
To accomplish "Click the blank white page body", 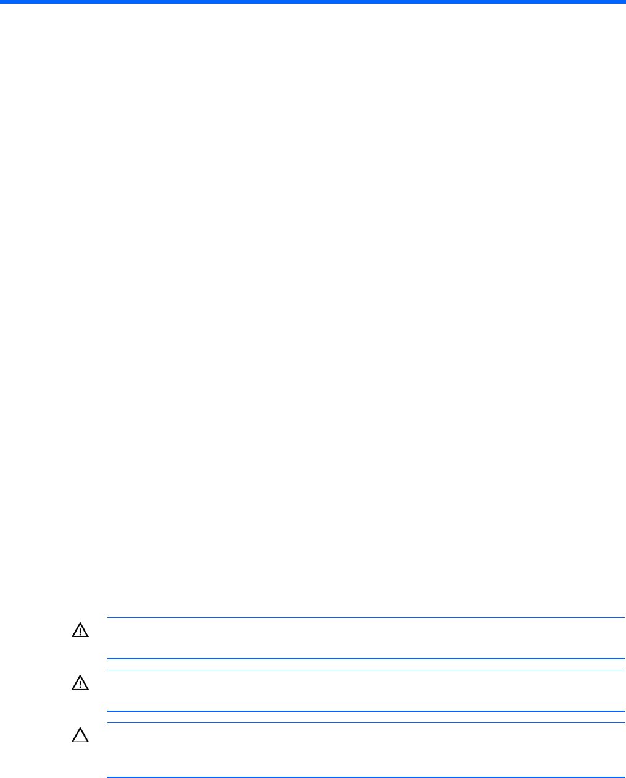I will [313, 309].
